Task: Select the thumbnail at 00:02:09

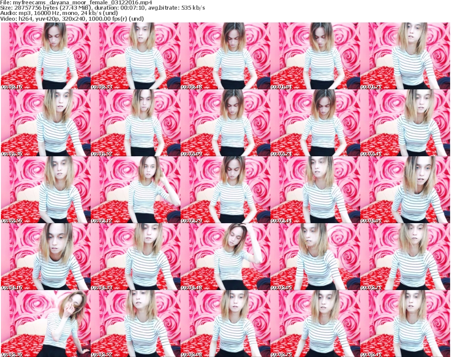Action: coord(225,123)
